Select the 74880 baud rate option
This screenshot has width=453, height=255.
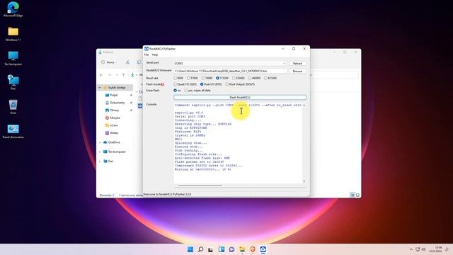point(207,78)
